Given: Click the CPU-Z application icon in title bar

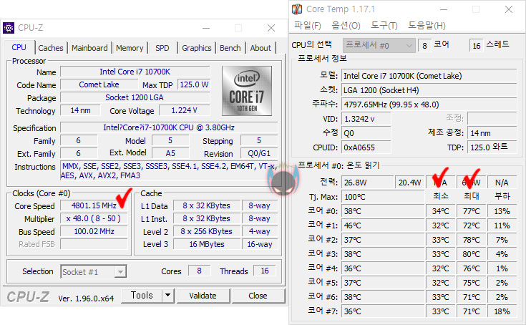Looking at the screenshot, I should [x=9, y=28].
